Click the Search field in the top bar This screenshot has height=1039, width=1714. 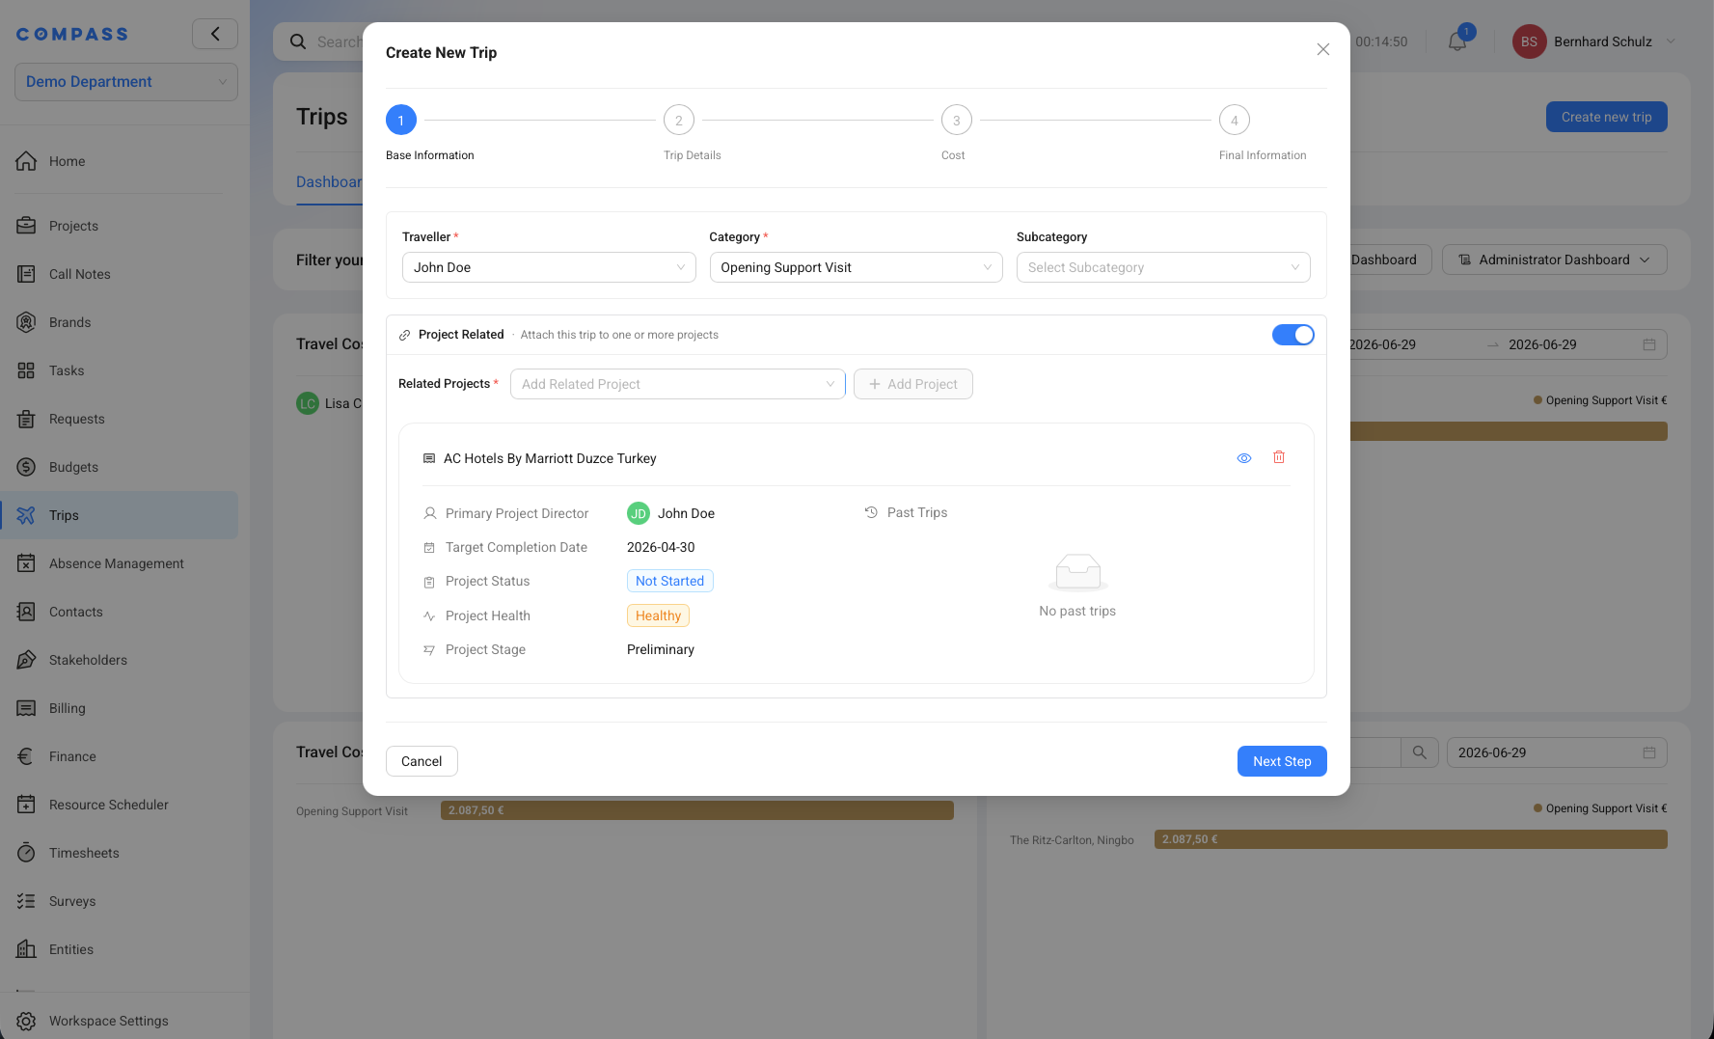(318, 41)
